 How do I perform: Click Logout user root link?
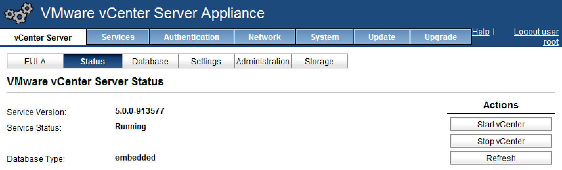click(x=536, y=37)
